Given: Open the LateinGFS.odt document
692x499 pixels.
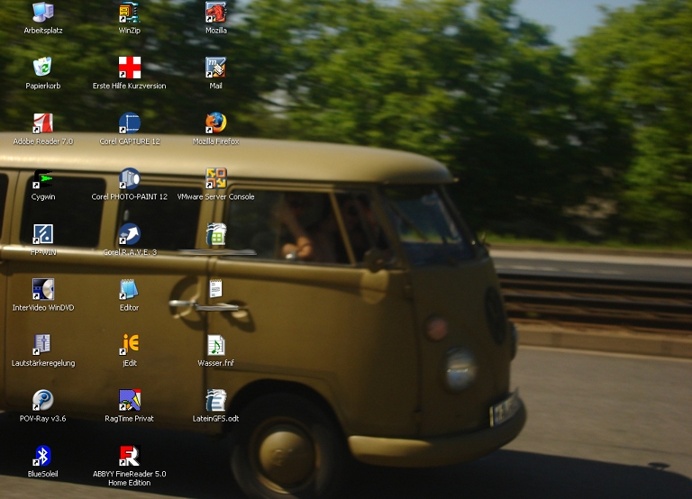Looking at the screenshot, I should (x=215, y=401).
